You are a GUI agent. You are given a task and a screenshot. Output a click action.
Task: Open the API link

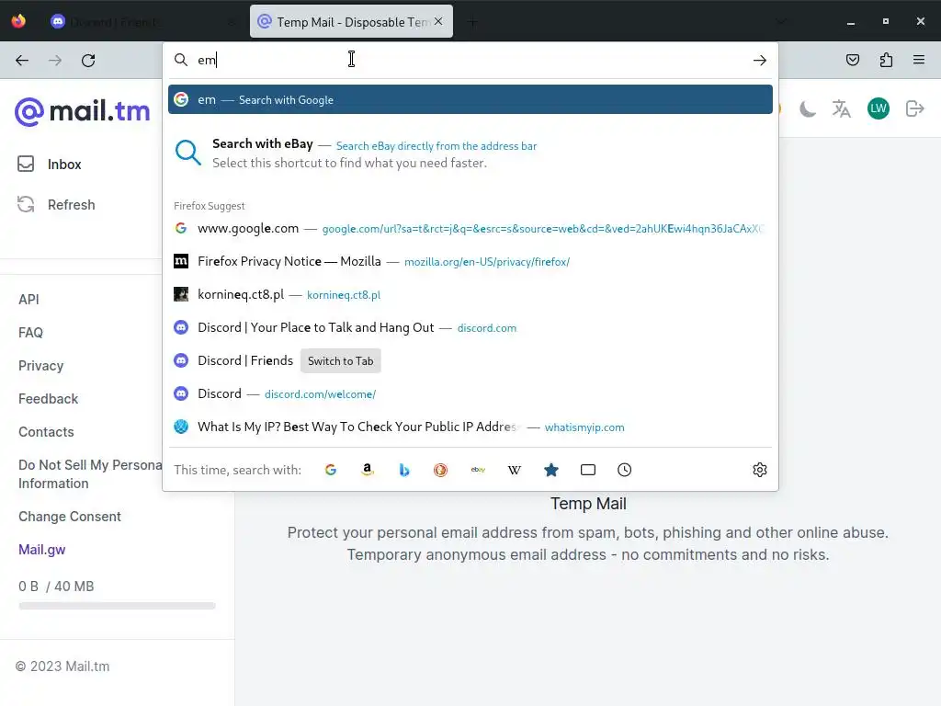pyautogui.click(x=28, y=300)
